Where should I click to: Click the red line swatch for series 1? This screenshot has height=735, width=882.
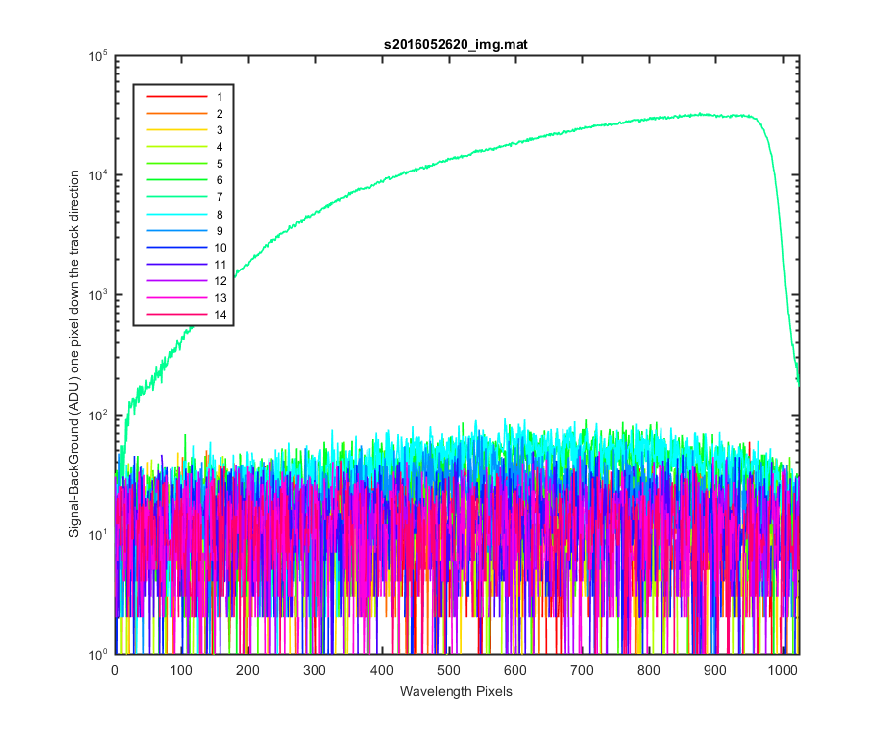coord(176,97)
